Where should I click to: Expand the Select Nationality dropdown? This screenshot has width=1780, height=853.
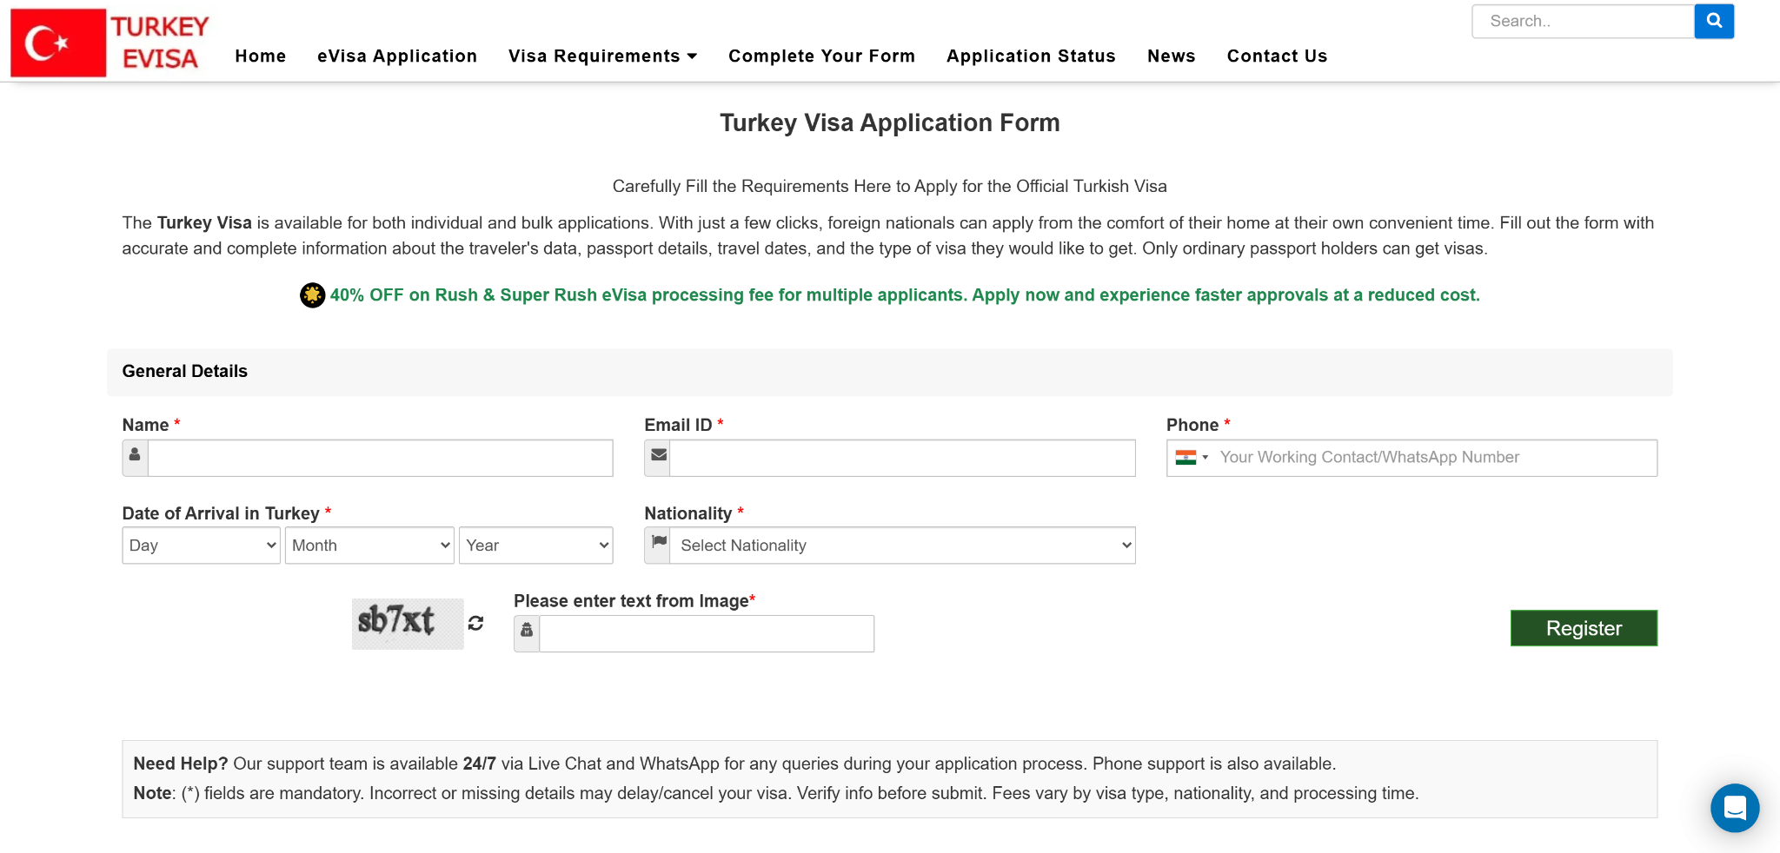(x=902, y=546)
